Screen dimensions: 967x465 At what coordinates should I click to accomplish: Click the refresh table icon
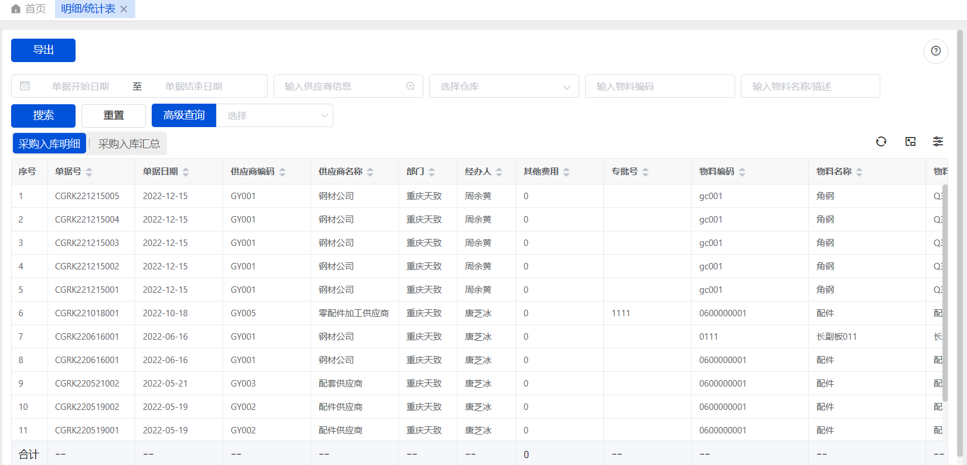[x=881, y=142]
